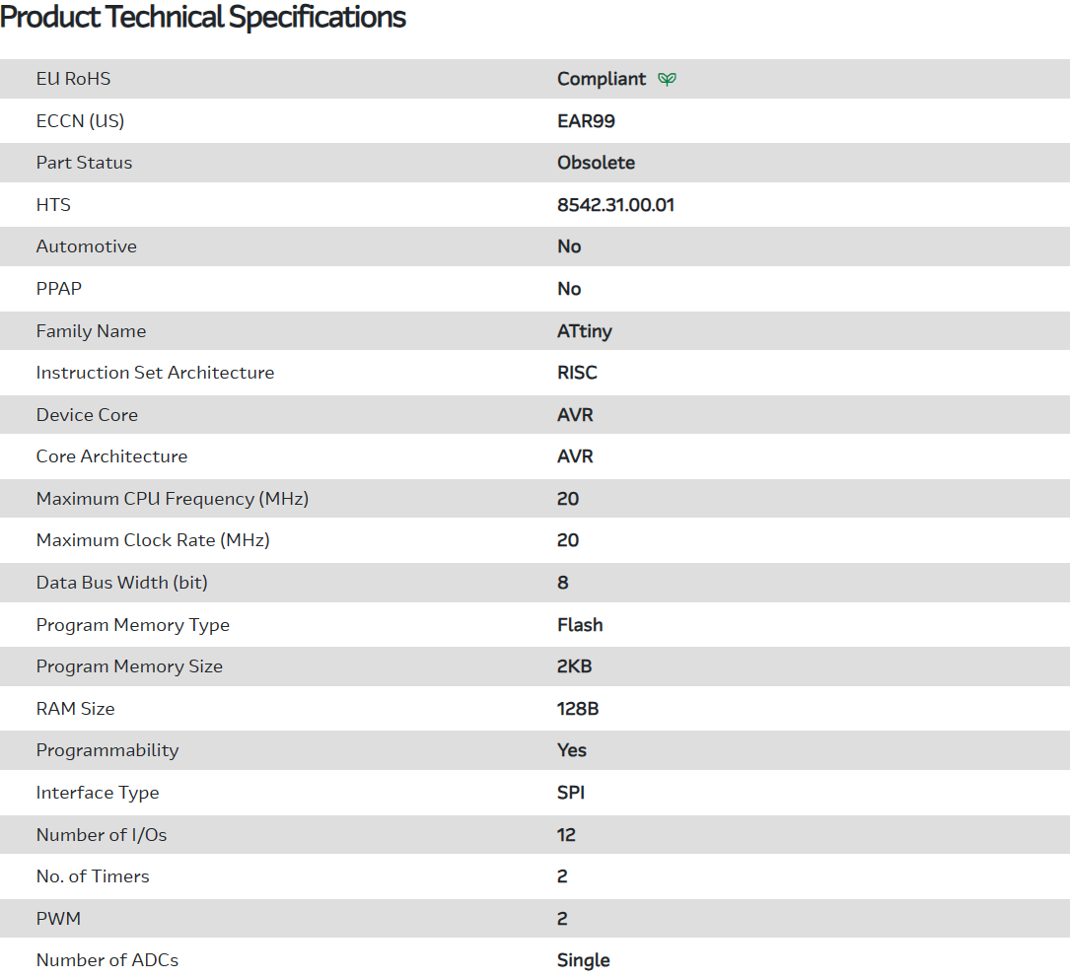The image size is (1070, 979).
Task: Select the EU RoHS row label
Action: click(73, 79)
